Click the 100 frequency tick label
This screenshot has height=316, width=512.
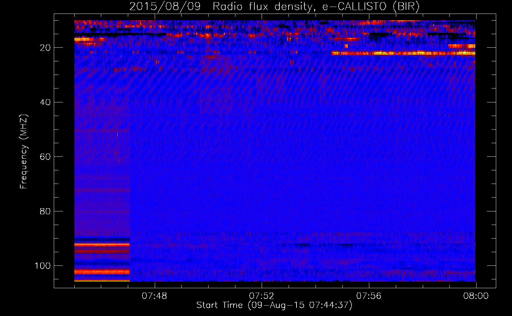coord(43,266)
